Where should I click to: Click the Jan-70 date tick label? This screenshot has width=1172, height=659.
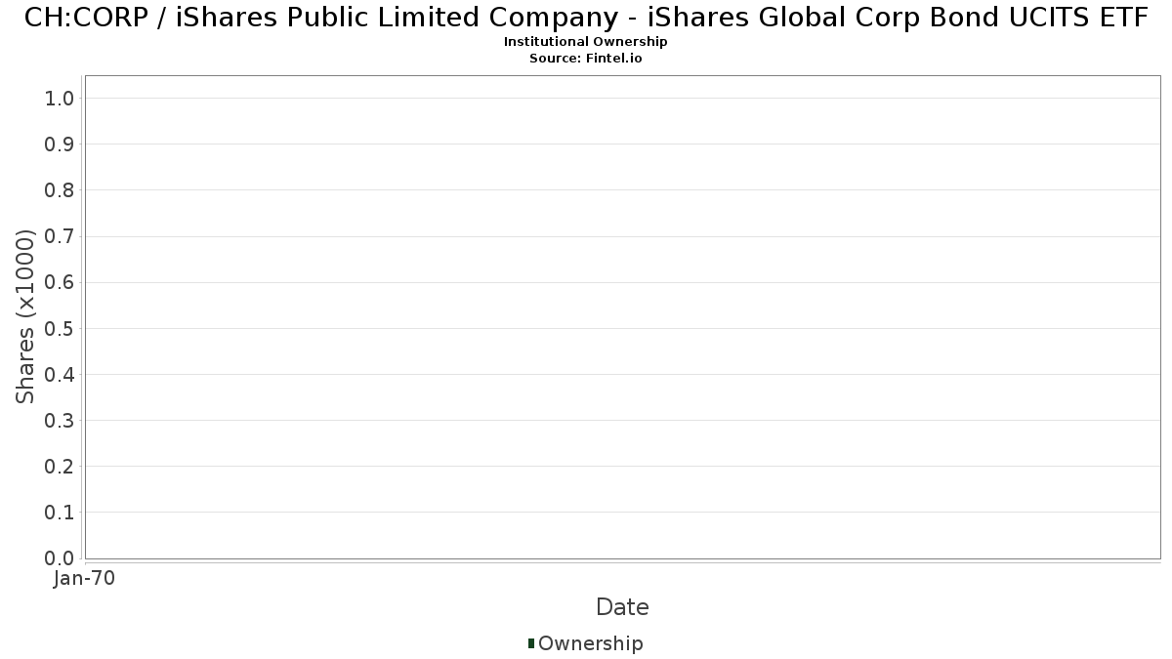pyautogui.click(x=85, y=579)
